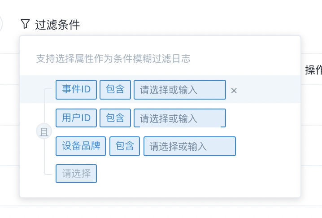Open the 设备品牌 attribute dropdown
The width and height of the screenshot is (322, 218).
click(81, 146)
